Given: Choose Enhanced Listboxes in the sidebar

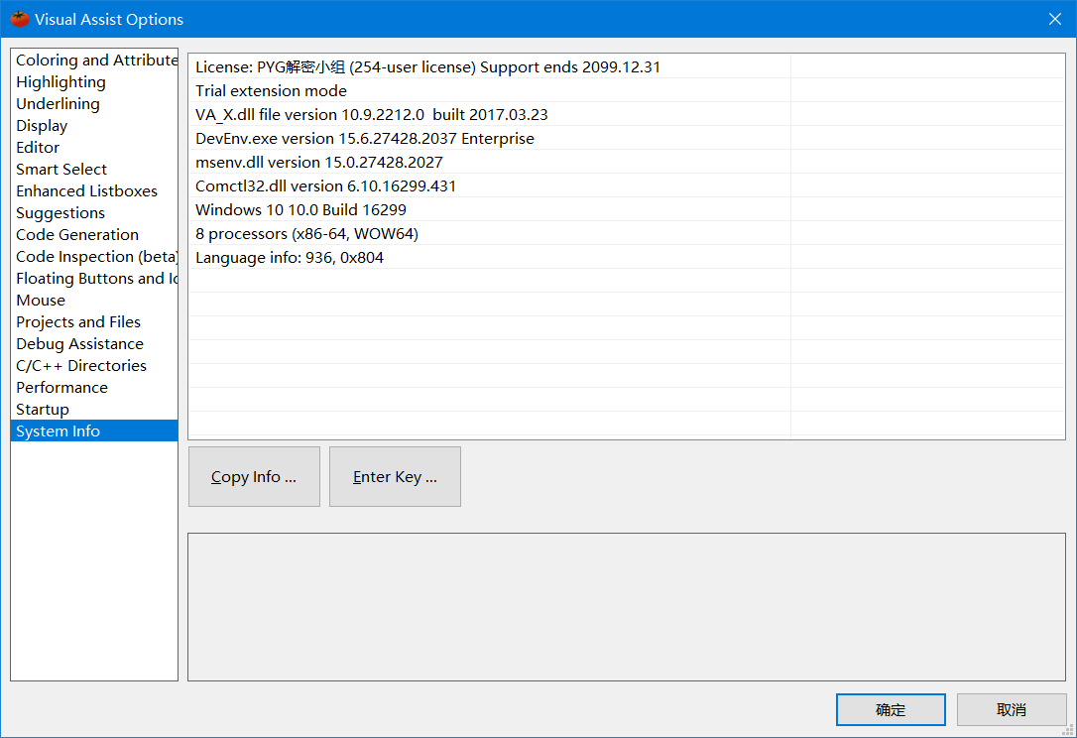Looking at the screenshot, I should (x=95, y=191).
